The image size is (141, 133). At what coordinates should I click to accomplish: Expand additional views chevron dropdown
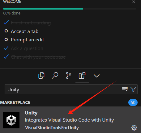click(96, 76)
